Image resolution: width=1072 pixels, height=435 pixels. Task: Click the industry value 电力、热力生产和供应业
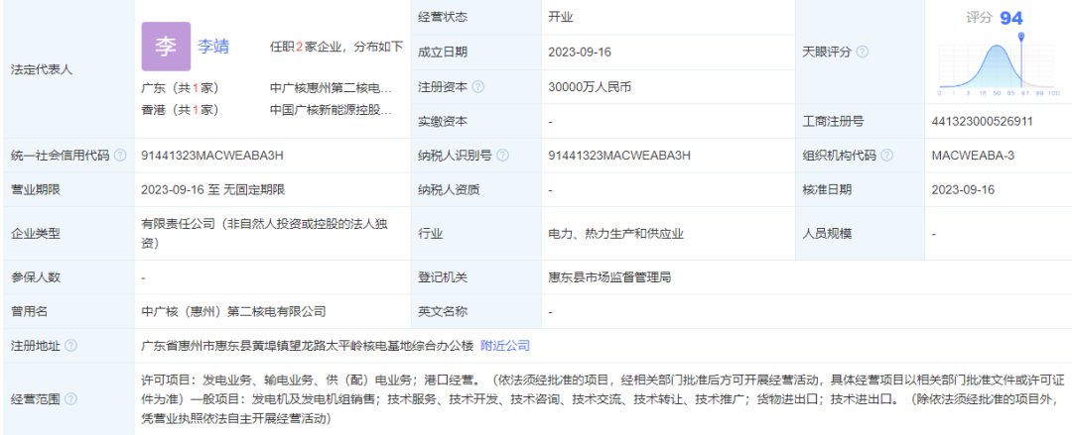coord(615,234)
